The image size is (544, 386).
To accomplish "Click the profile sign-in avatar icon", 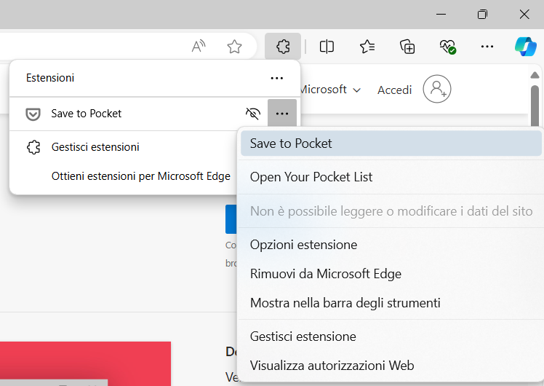I will click(x=437, y=89).
